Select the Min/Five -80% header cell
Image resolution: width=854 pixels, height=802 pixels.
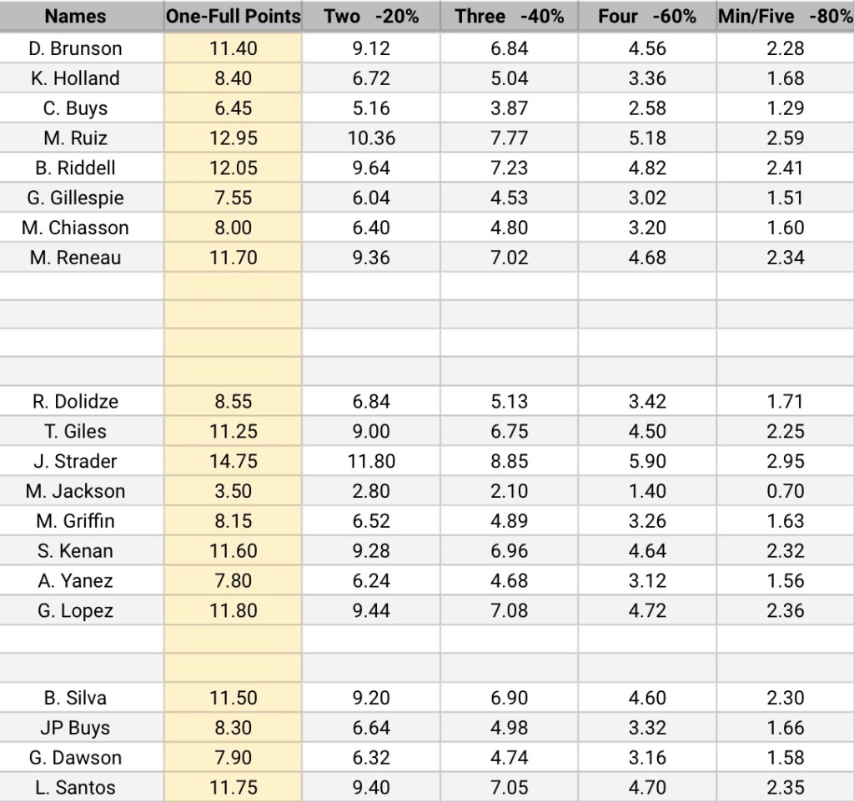click(x=785, y=17)
